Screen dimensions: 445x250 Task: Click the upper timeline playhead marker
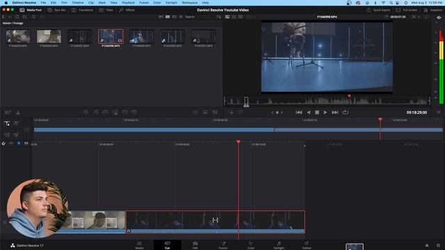[x=380, y=119]
